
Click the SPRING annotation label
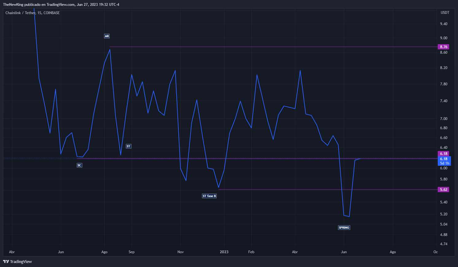click(x=344, y=228)
